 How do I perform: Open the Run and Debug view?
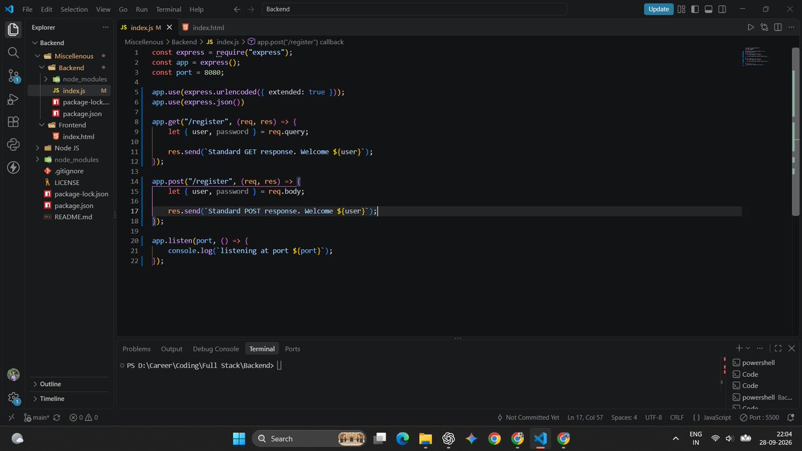tap(13, 99)
